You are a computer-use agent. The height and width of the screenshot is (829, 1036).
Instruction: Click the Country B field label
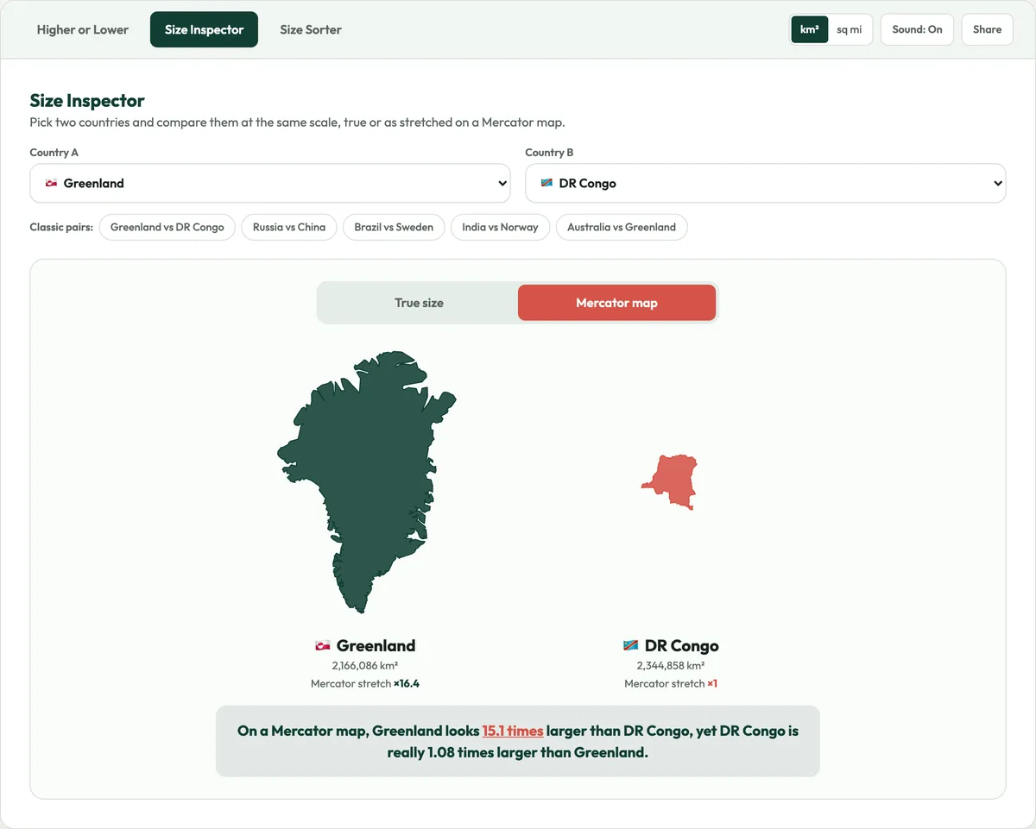pyautogui.click(x=550, y=152)
